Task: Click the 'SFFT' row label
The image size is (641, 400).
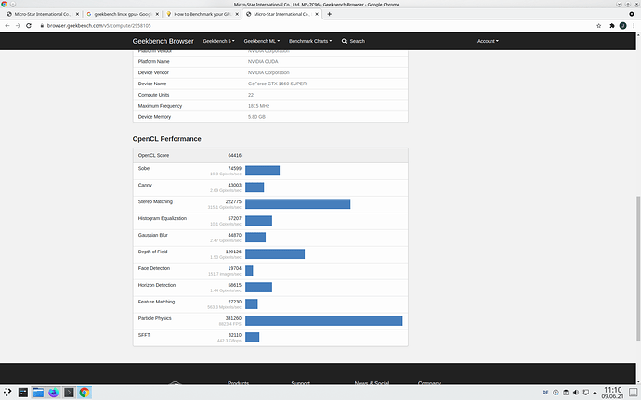Action: 144,335
